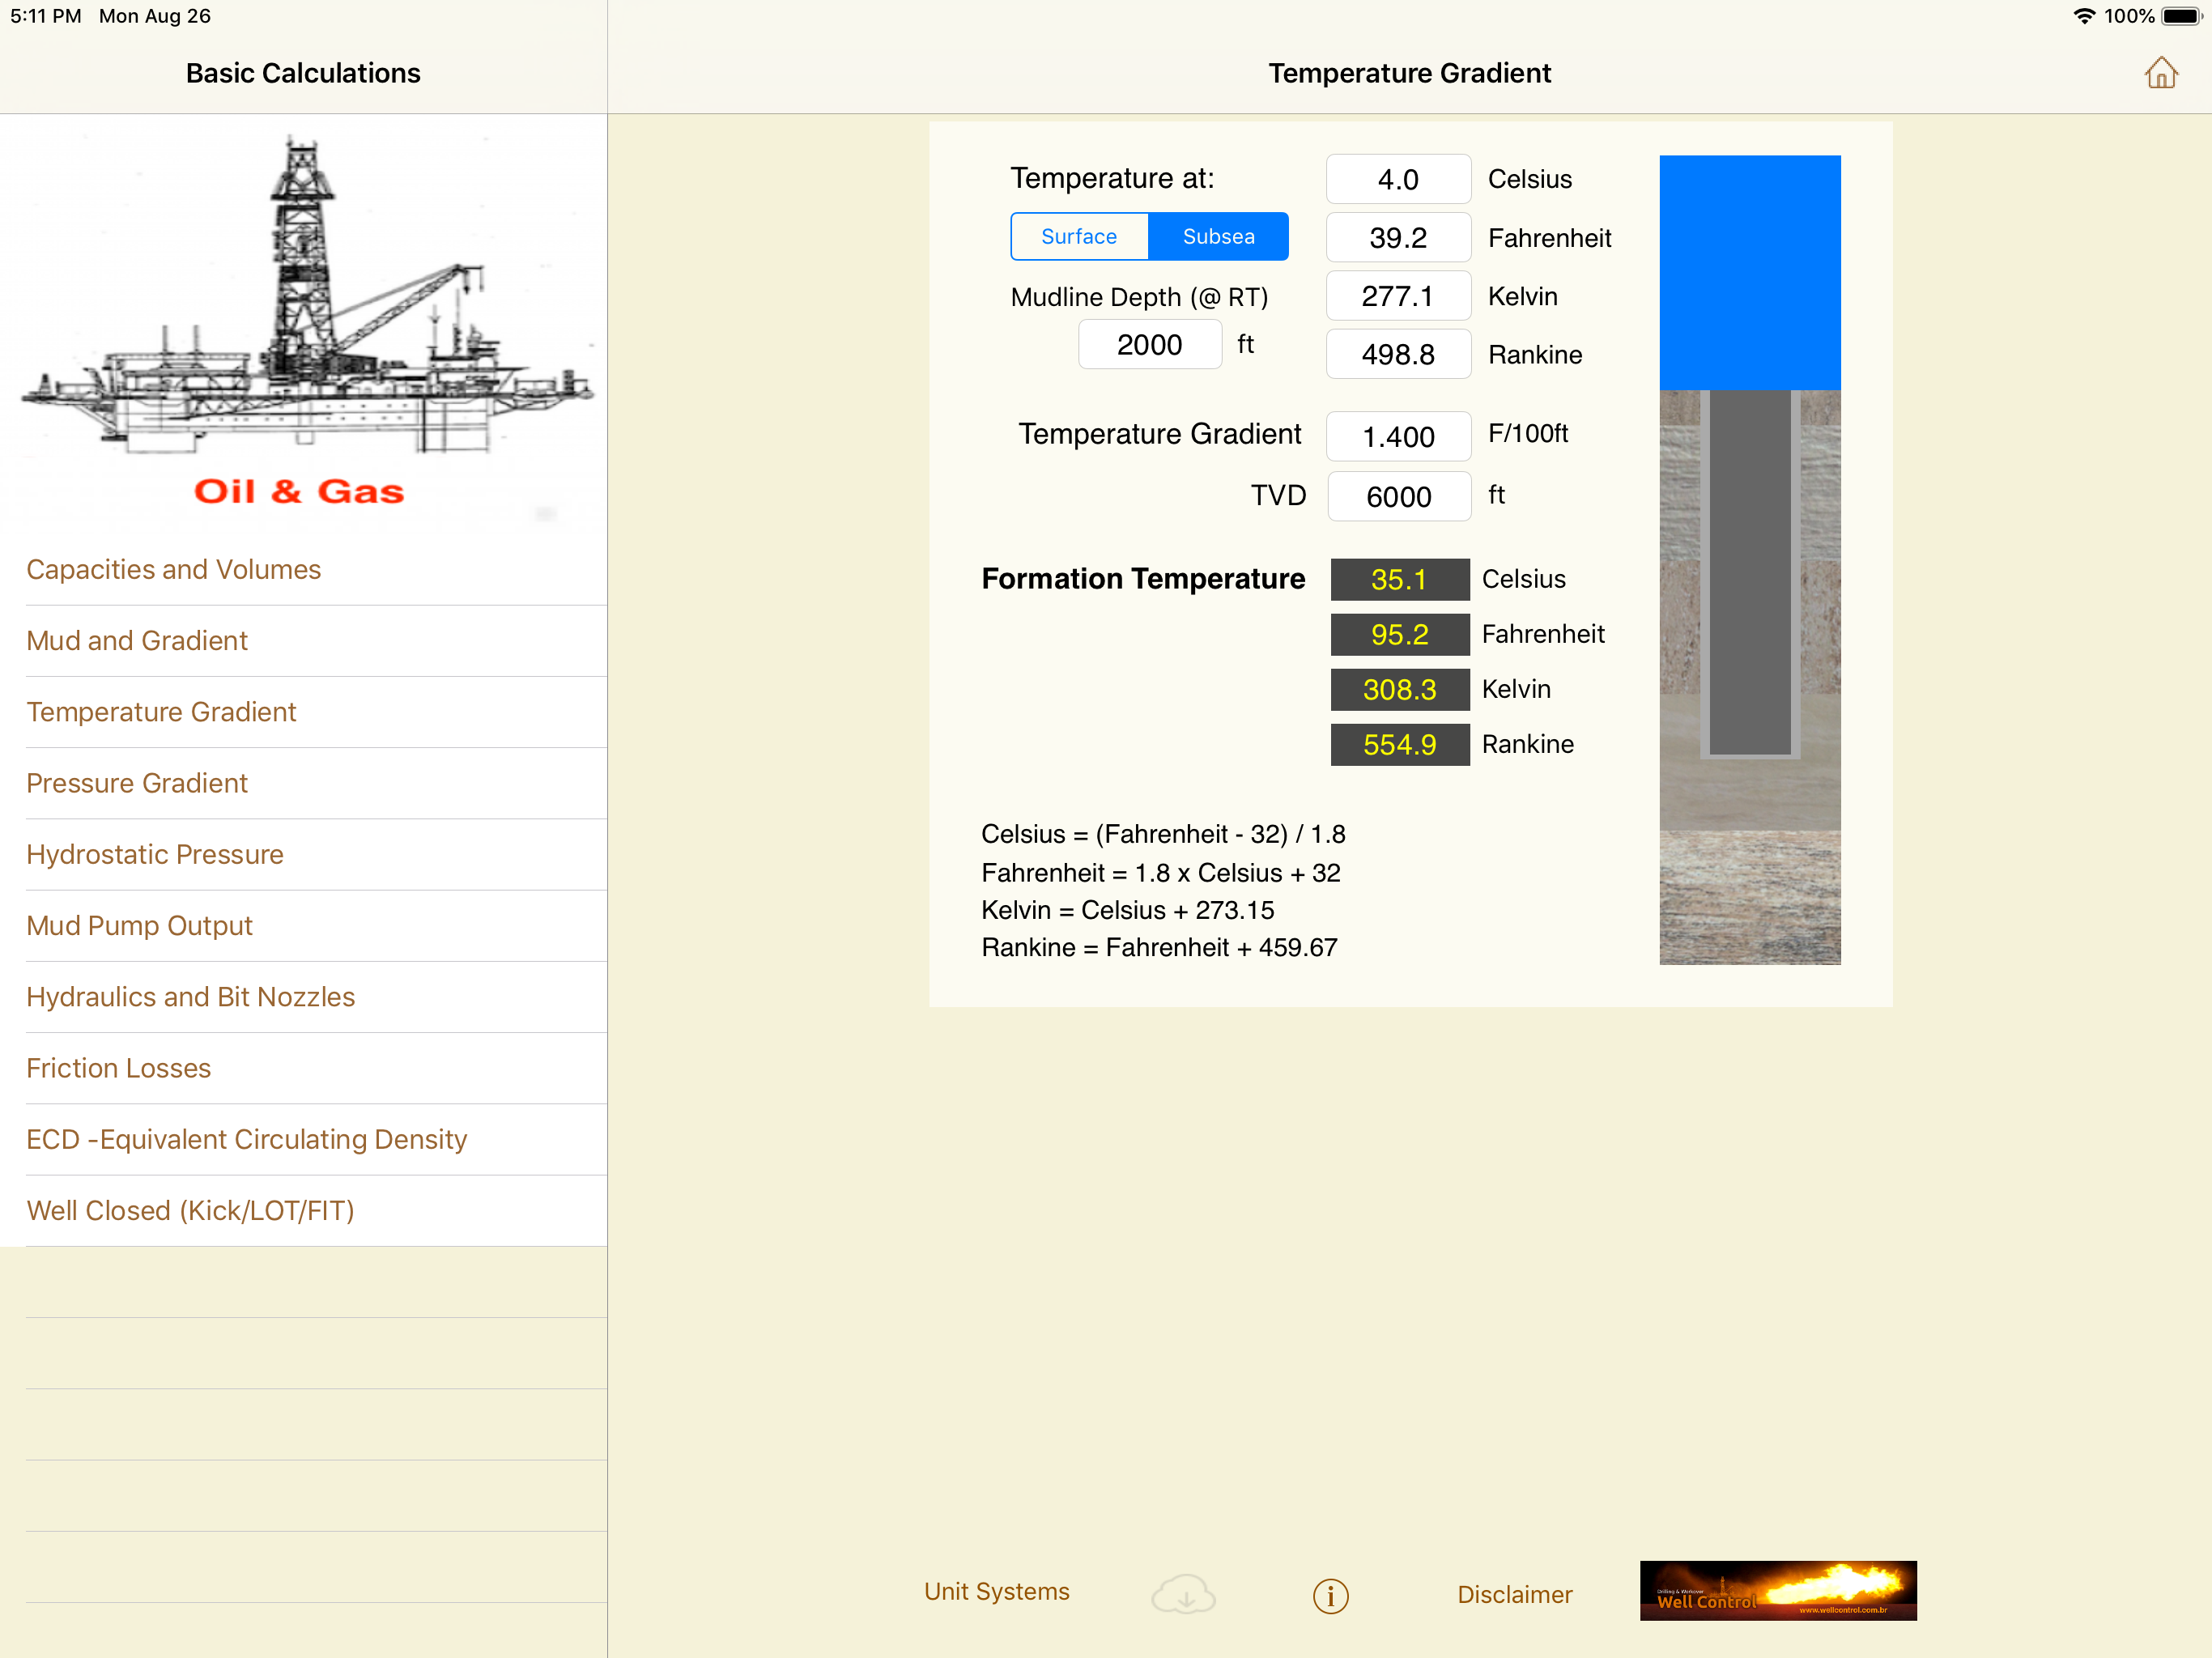Open the Disclaimer link
The height and width of the screenshot is (1658, 2212).
tap(1513, 1594)
